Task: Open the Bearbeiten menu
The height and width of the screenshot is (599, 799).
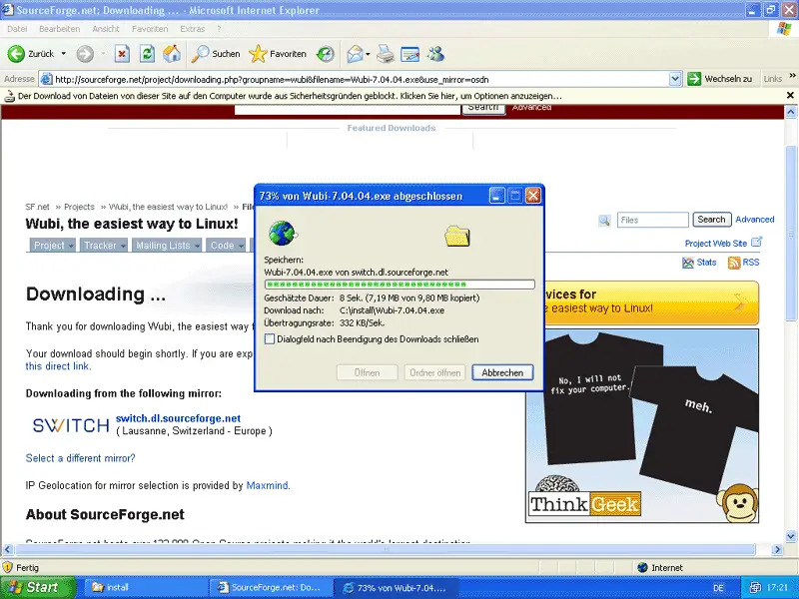Action: [60, 29]
